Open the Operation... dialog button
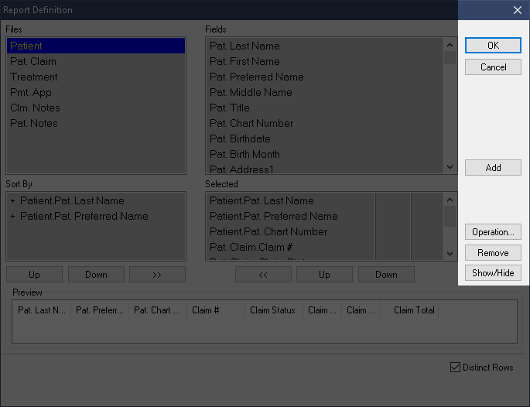 [493, 232]
